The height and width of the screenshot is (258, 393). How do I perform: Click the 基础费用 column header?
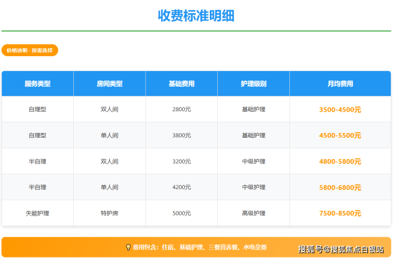click(x=182, y=84)
